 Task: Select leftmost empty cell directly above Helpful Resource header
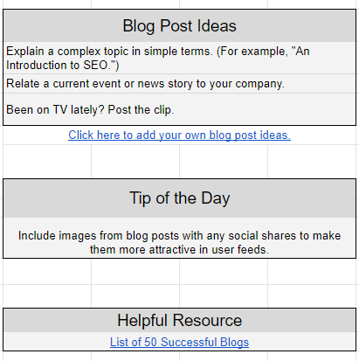47,295
